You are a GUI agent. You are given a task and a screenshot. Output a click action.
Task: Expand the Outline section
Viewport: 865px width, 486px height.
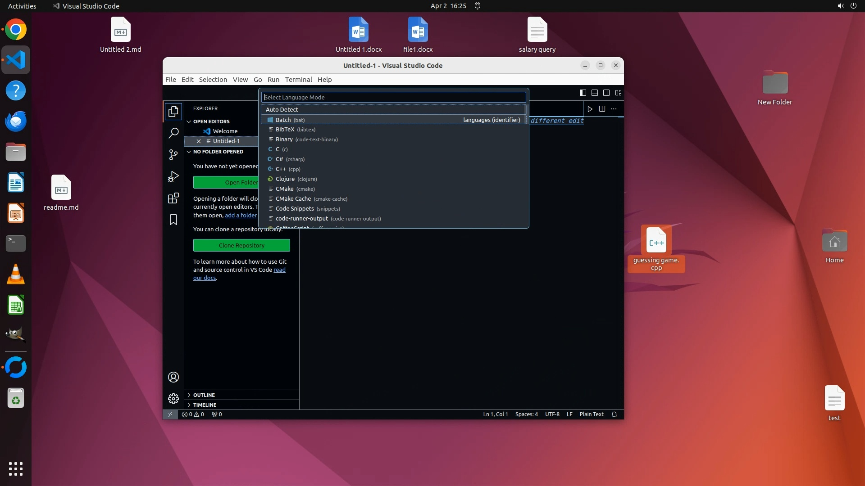(x=204, y=395)
